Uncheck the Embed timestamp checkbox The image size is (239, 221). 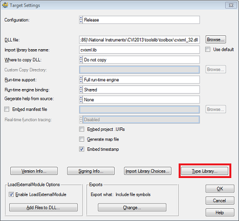pyautogui.click(x=81, y=149)
